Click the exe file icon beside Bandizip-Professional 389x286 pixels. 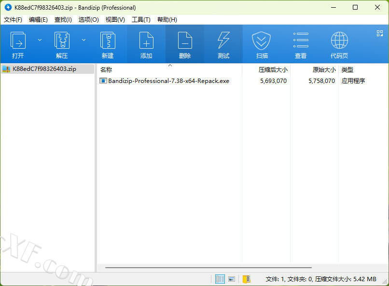[x=103, y=81]
